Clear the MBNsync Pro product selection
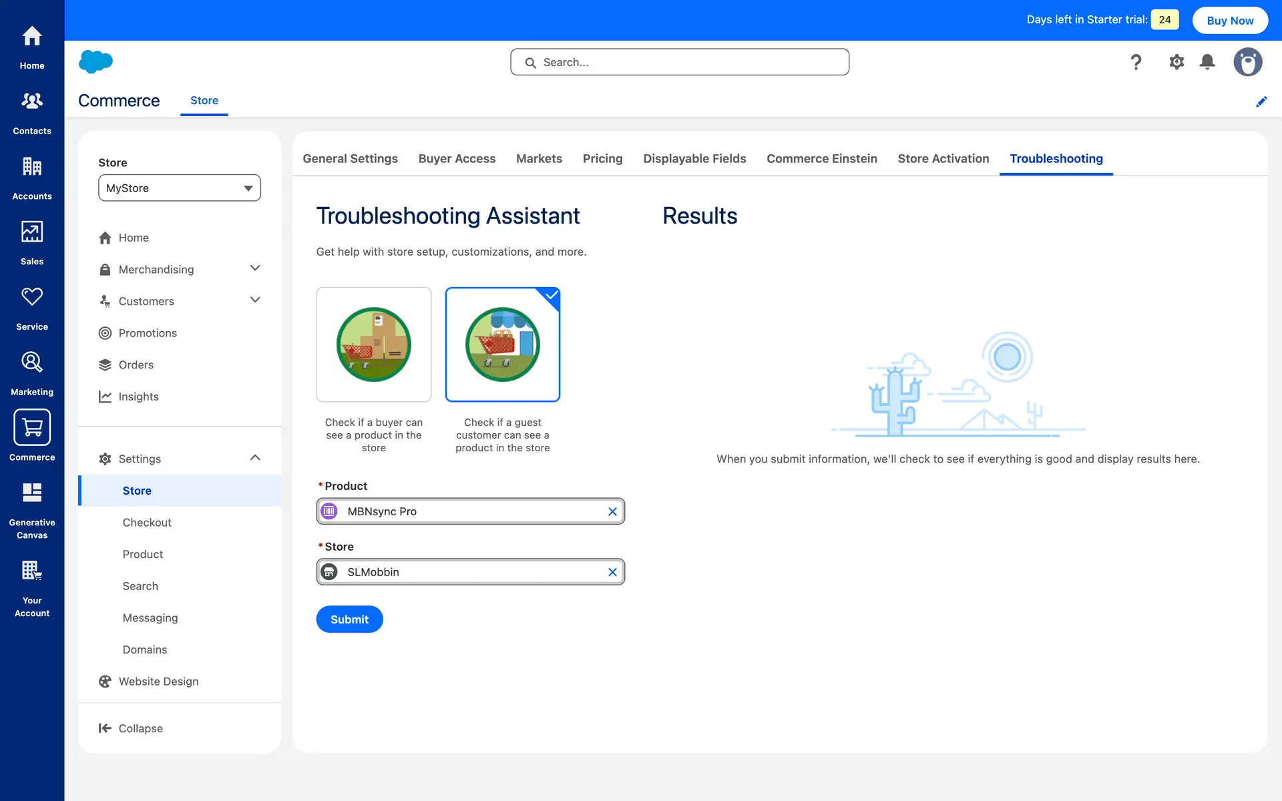Viewport: 1282px width, 801px height. (x=612, y=511)
